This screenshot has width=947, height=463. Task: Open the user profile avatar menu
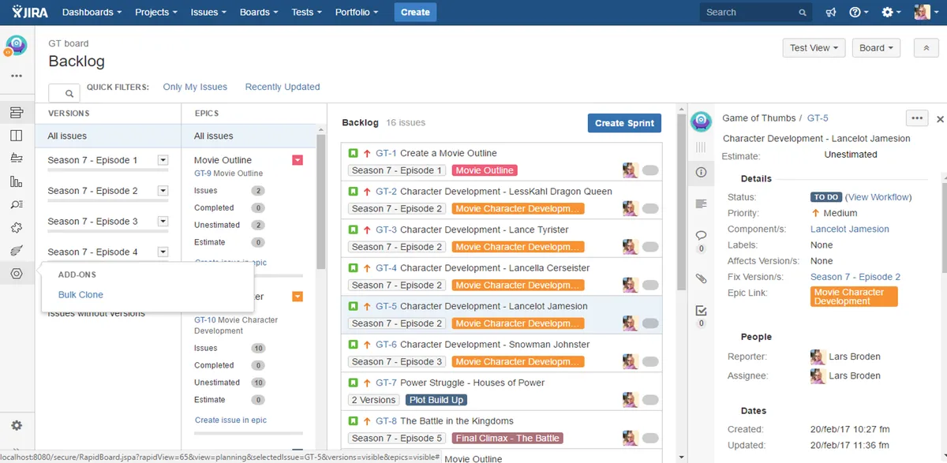pyautogui.click(x=926, y=12)
